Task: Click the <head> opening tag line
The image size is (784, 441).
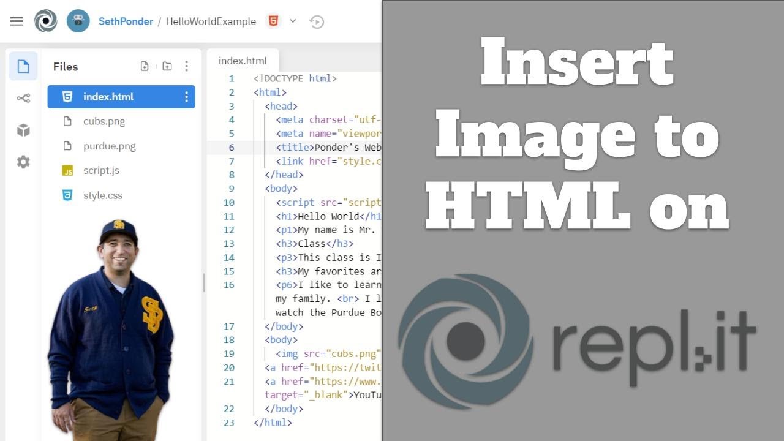Action: [x=281, y=107]
